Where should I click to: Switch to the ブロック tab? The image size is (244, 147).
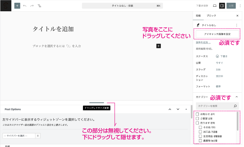pyautogui.click(x=211, y=16)
